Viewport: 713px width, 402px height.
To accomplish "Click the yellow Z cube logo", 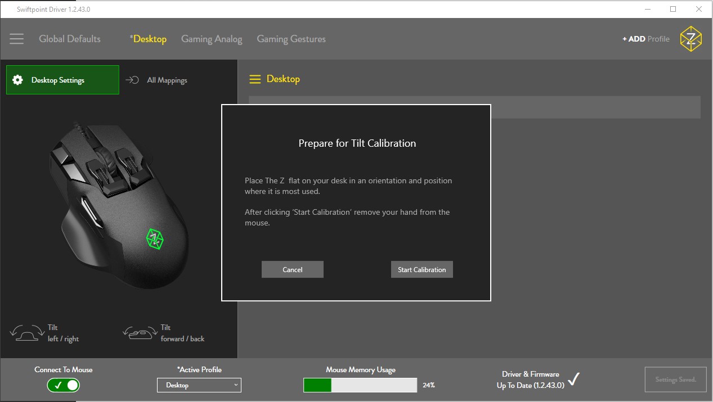I will click(x=690, y=39).
